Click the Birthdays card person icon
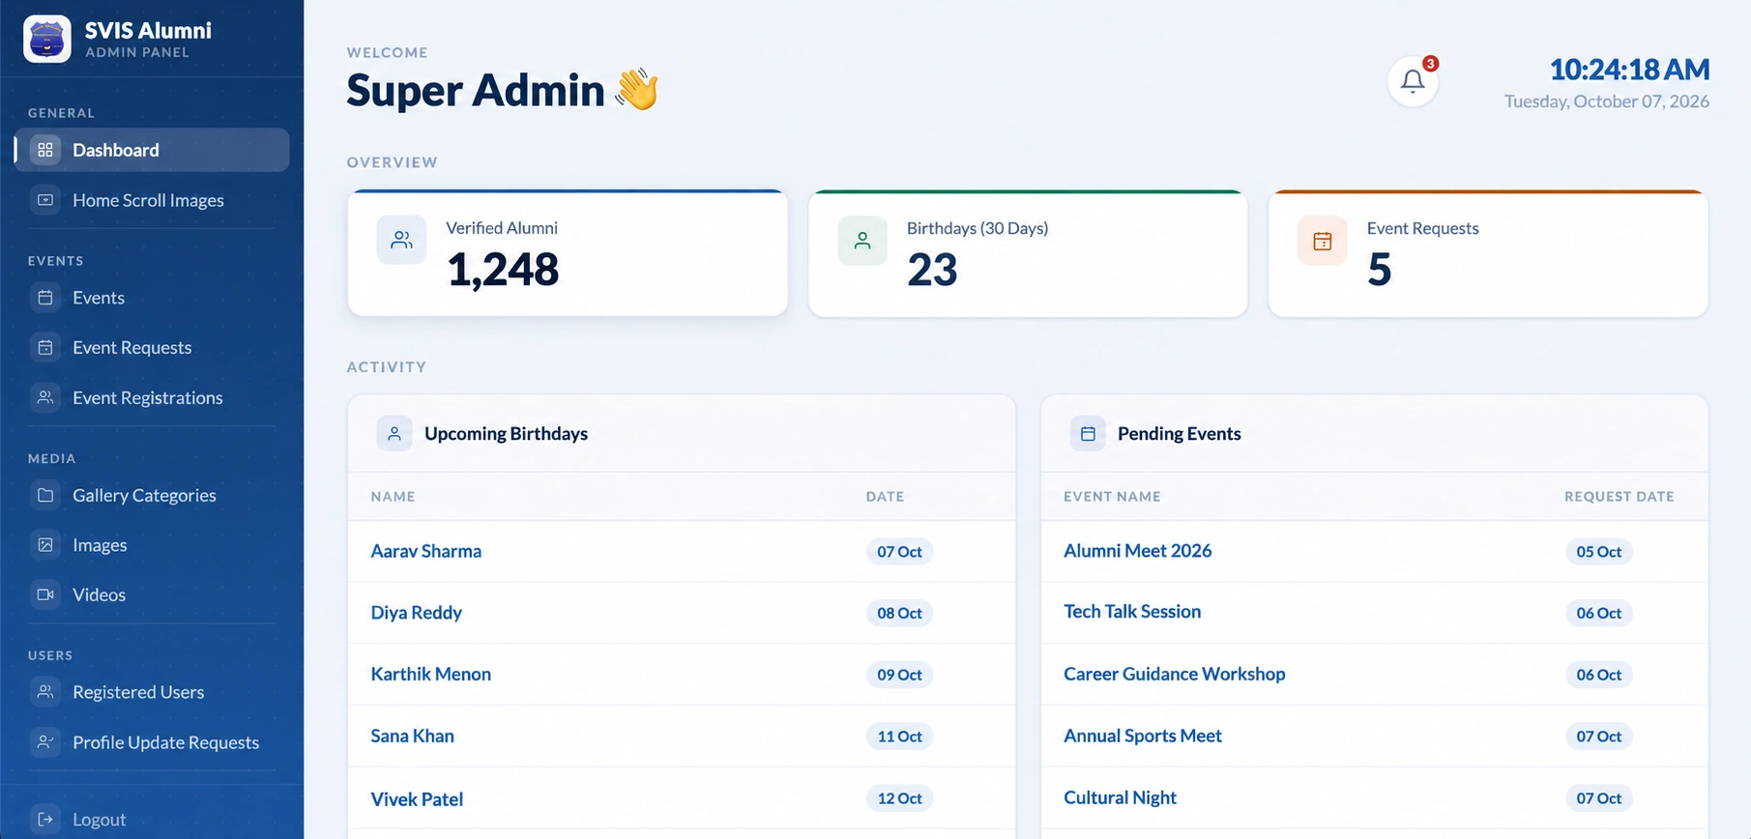This screenshot has width=1751, height=839. (862, 241)
